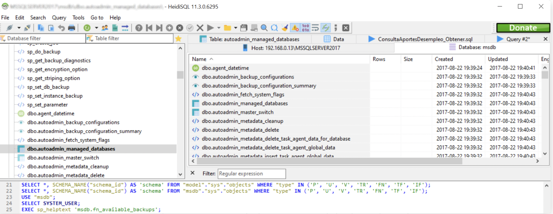Image resolution: width=553 pixels, height=214 pixels.
Task: Sort the list by the Created column header
Action: pyautogui.click(x=444, y=59)
